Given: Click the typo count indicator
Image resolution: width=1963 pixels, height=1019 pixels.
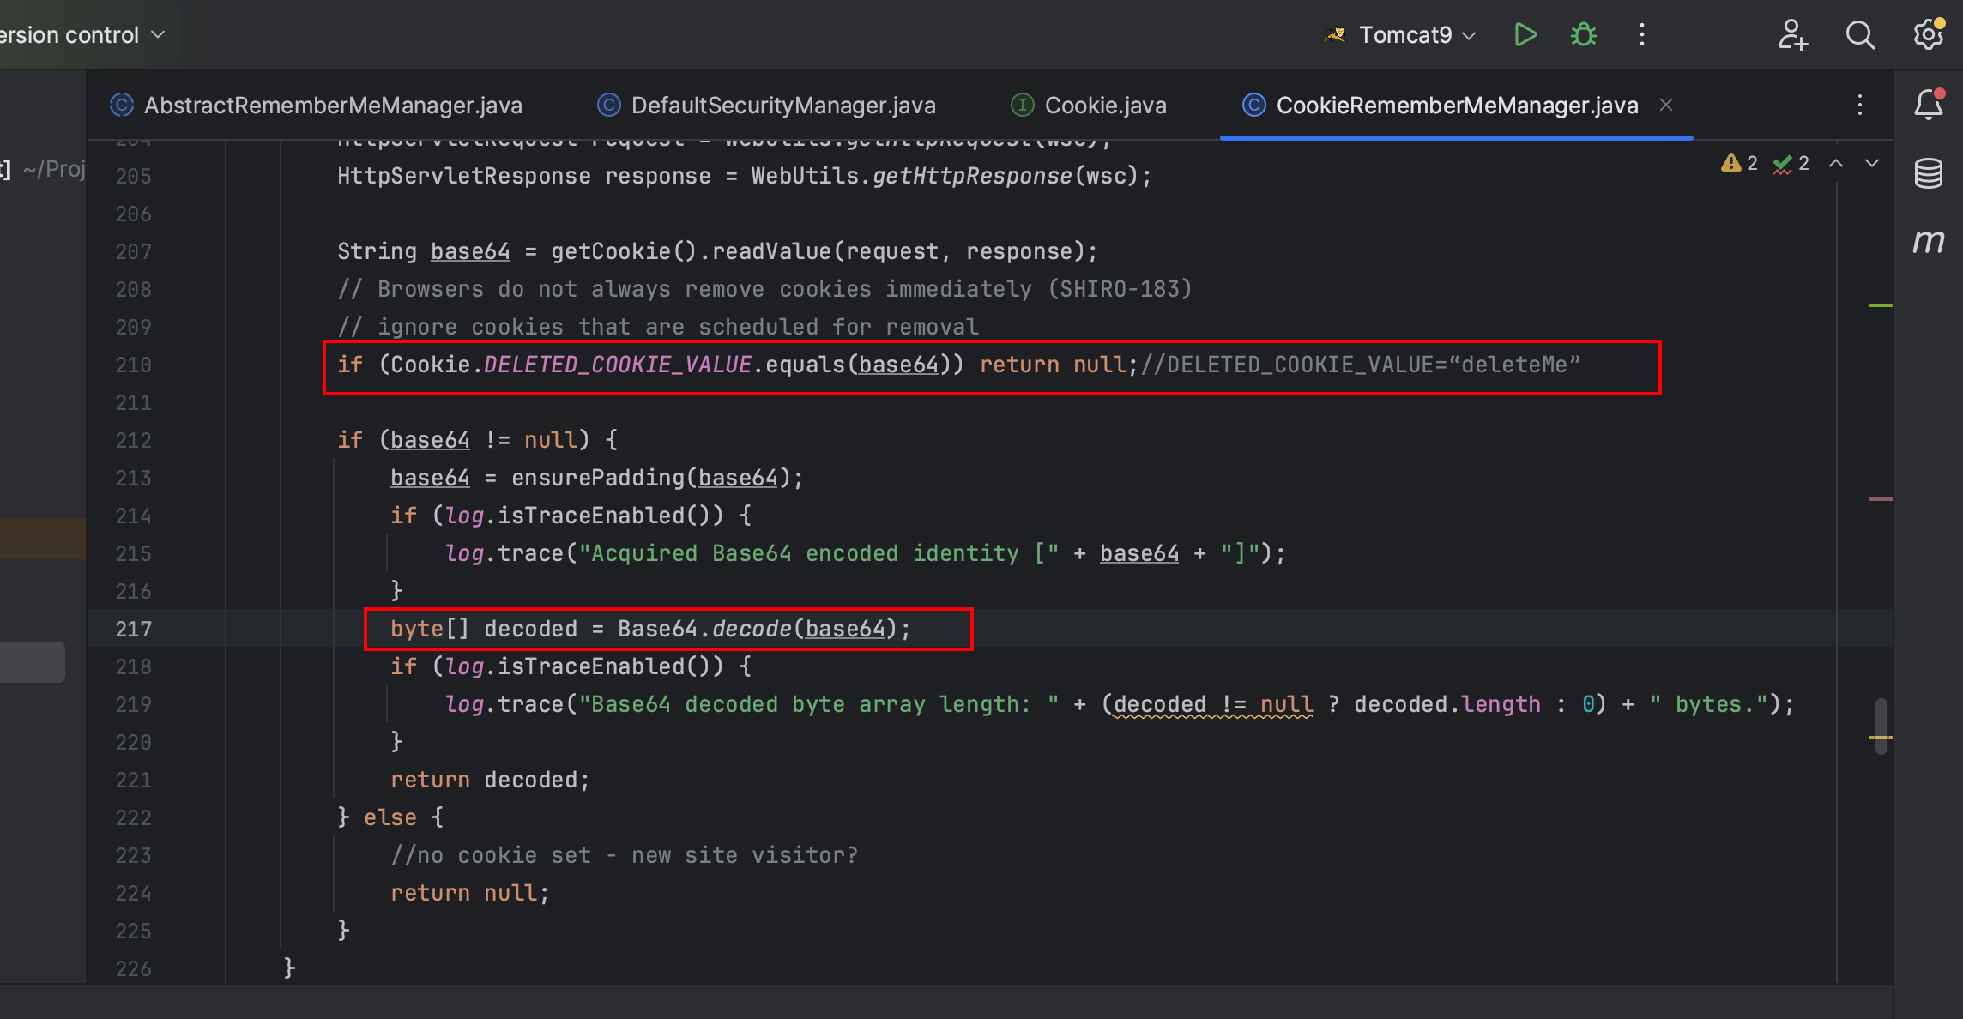Looking at the screenshot, I should coord(1791,163).
